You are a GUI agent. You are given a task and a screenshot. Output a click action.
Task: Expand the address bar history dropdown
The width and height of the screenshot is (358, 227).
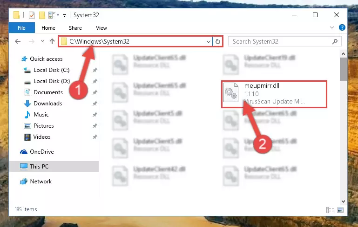pos(208,42)
